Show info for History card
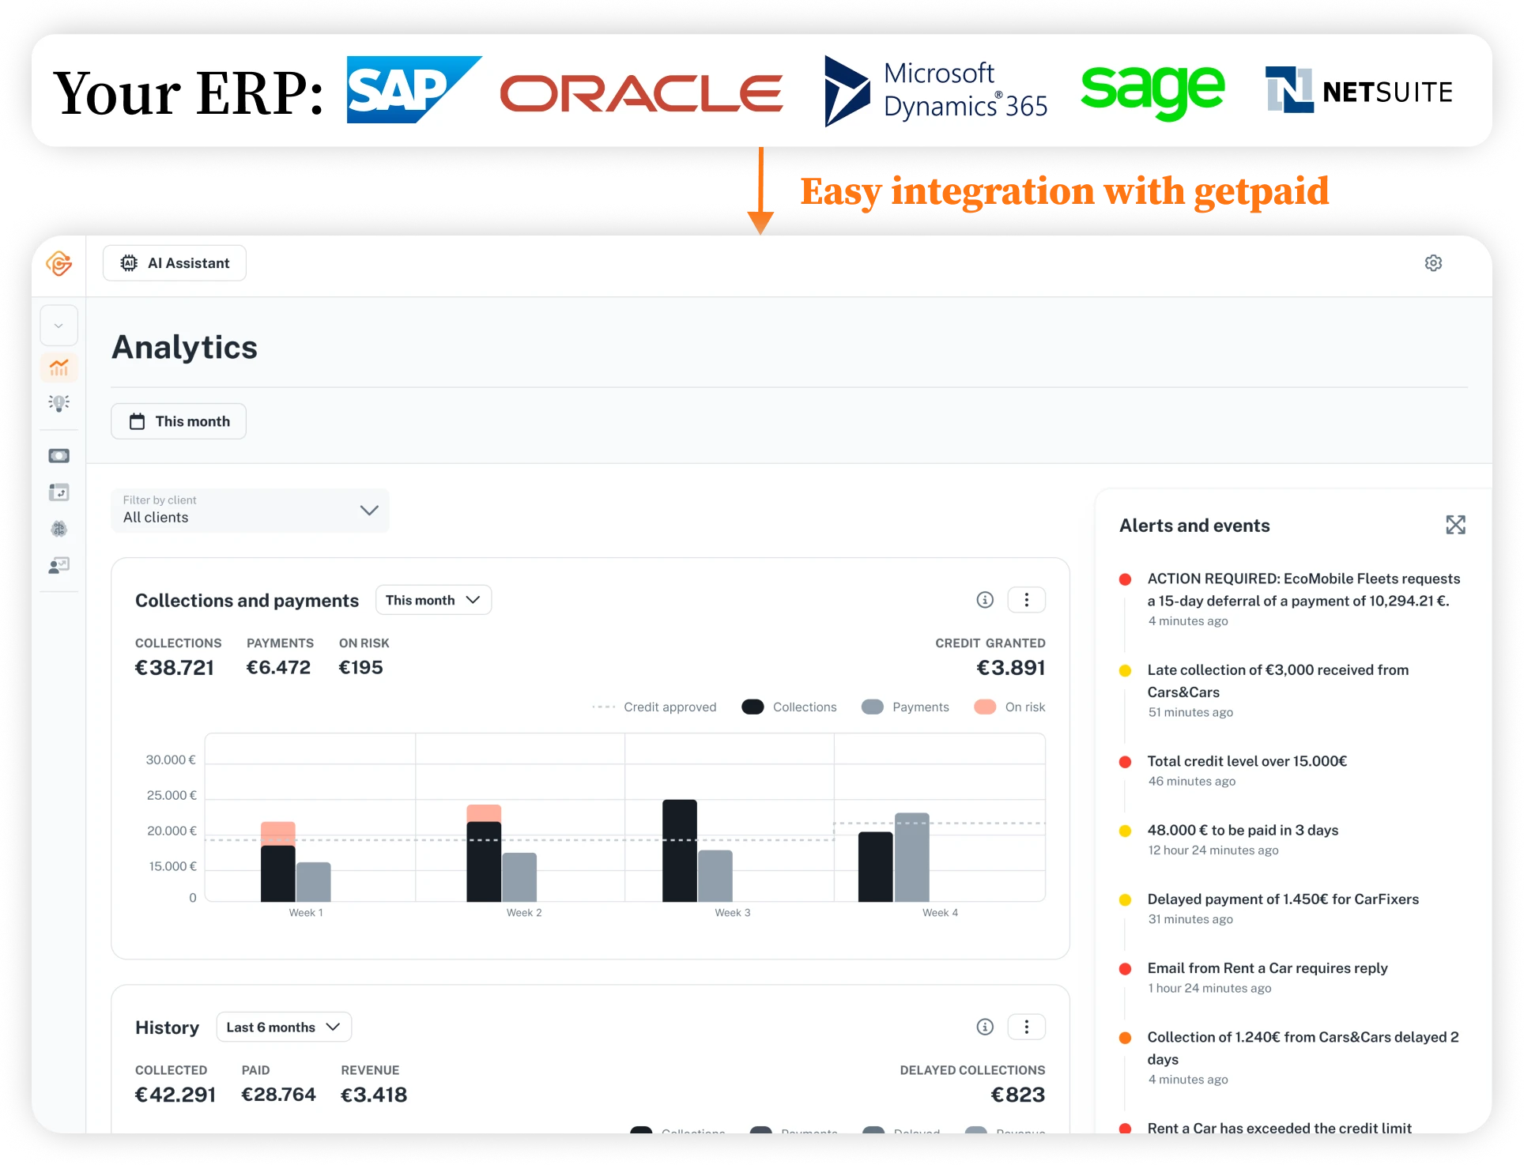The width and height of the screenshot is (1524, 1165). point(985,1027)
